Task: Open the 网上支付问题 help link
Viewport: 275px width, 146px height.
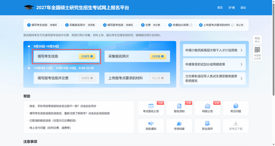Action: pos(50,128)
